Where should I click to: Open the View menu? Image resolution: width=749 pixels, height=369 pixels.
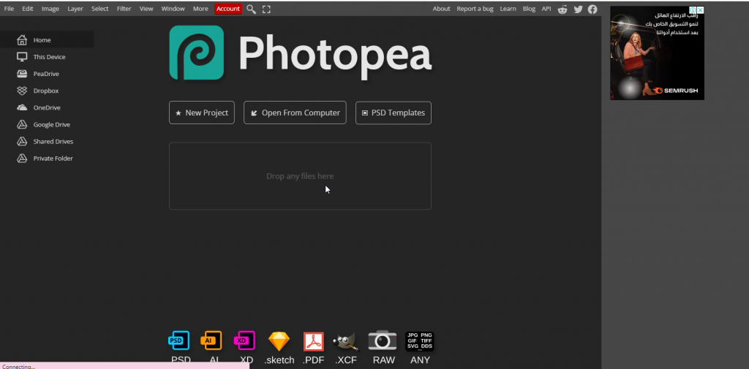pyautogui.click(x=146, y=9)
